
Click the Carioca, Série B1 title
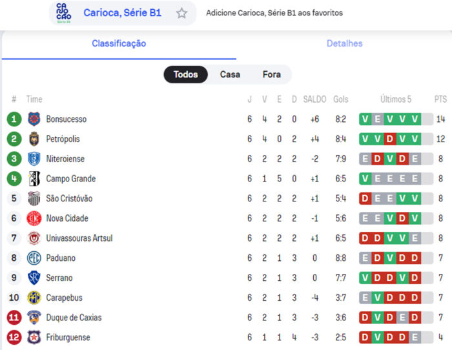click(x=122, y=13)
